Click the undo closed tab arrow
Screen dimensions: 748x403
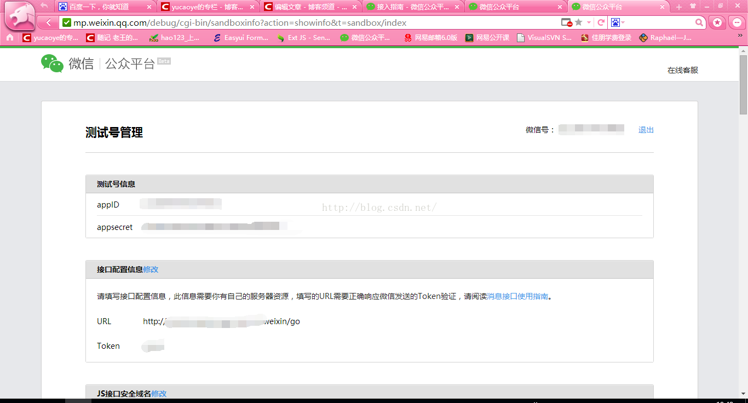[x=44, y=6]
